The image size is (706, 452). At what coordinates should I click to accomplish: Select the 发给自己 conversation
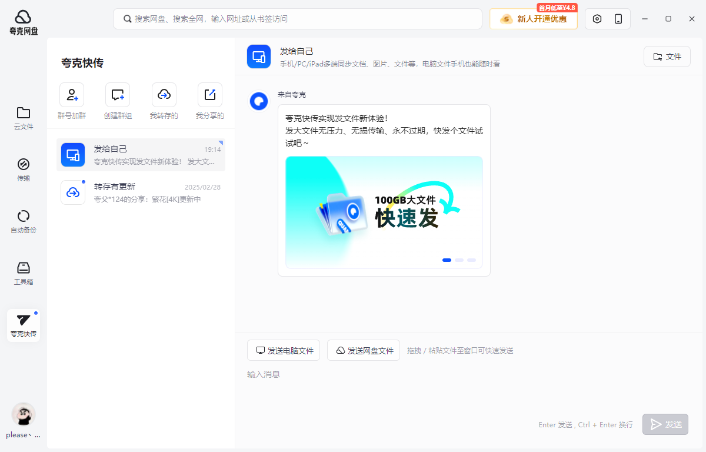click(x=141, y=155)
